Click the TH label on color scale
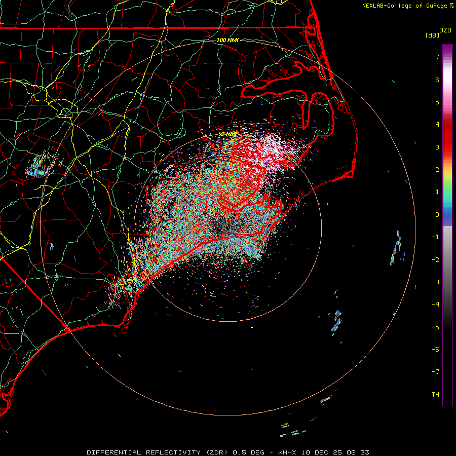456x456 pixels. point(435,395)
